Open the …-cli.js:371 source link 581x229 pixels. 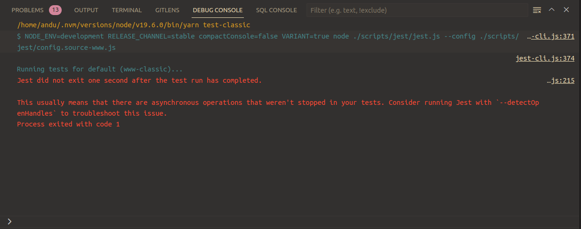(550, 37)
